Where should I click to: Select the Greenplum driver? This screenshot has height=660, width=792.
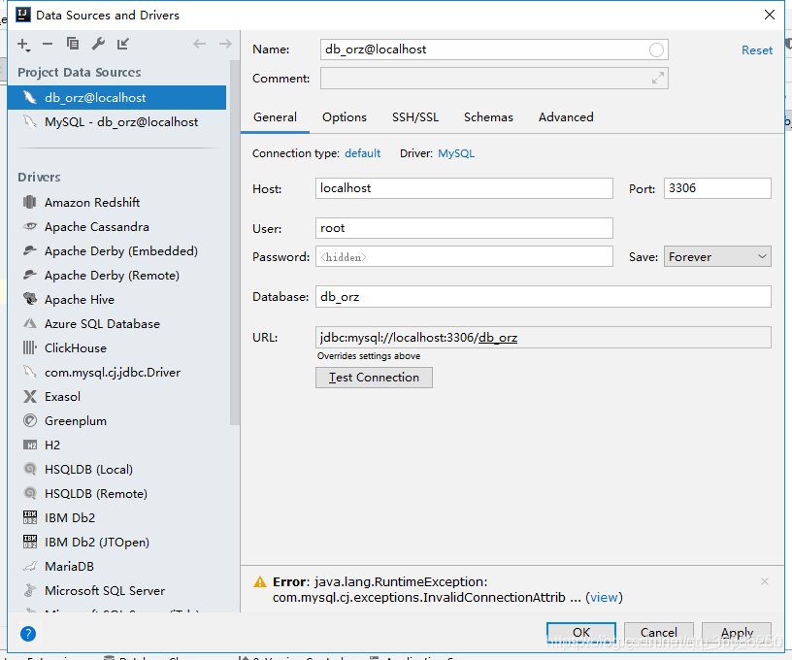pos(116,420)
